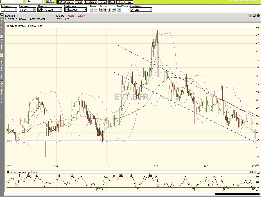The width and height of the screenshot is (262, 197).
Task: Click the bar chart icon in the header bar
Action: pos(250,16)
